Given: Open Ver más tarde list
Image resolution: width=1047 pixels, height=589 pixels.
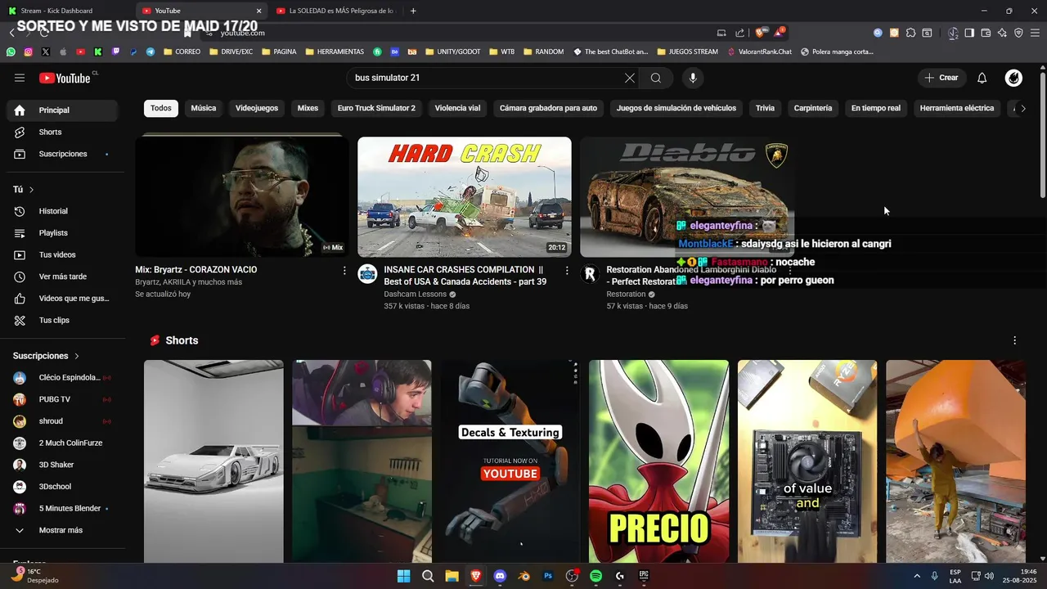Looking at the screenshot, I should [x=63, y=277].
